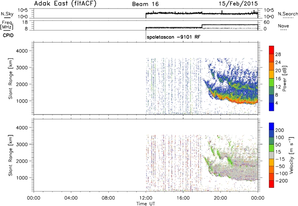Click the '200' label on the velocity colorbar
Viewport: 298px width, 206px height.
[x=280, y=130]
